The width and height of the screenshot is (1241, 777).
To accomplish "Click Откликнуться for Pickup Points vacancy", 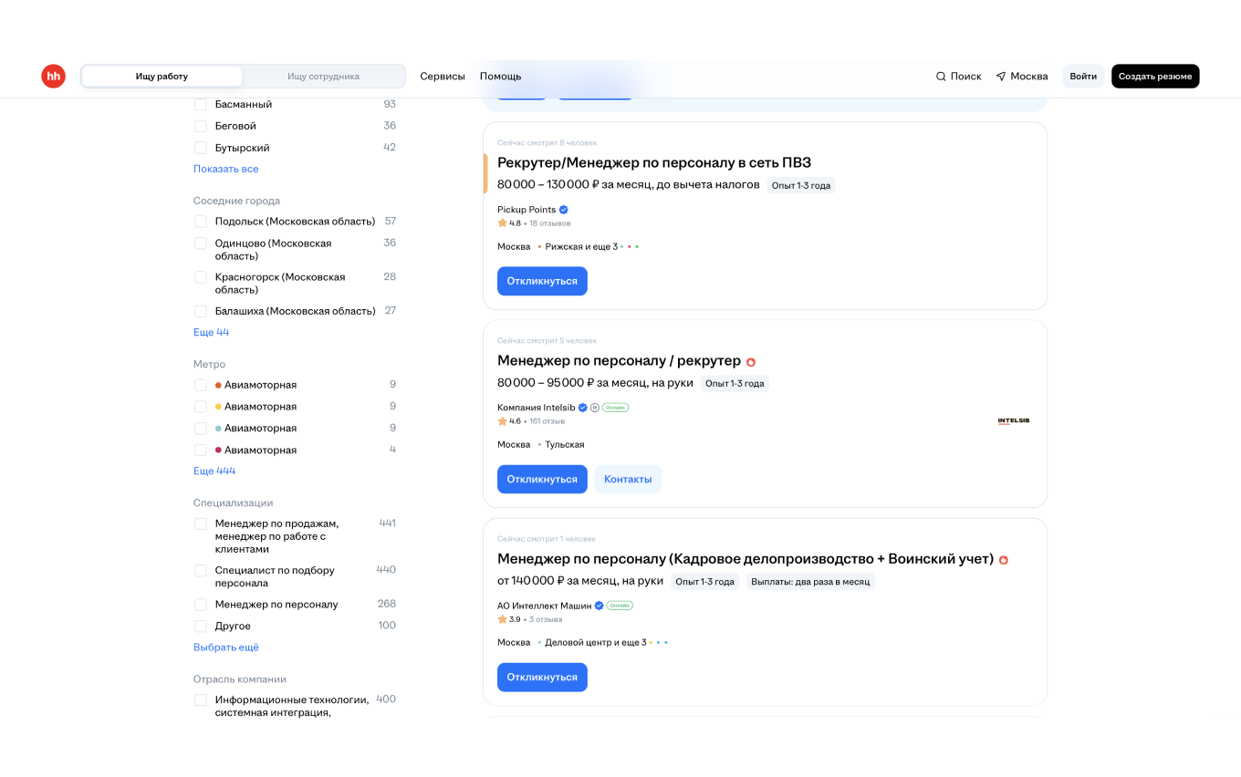I will click(542, 281).
